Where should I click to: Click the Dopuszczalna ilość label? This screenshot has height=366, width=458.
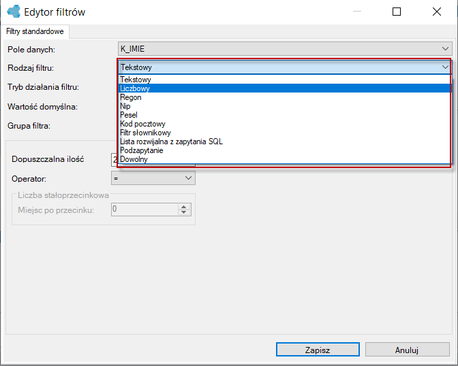click(x=48, y=159)
